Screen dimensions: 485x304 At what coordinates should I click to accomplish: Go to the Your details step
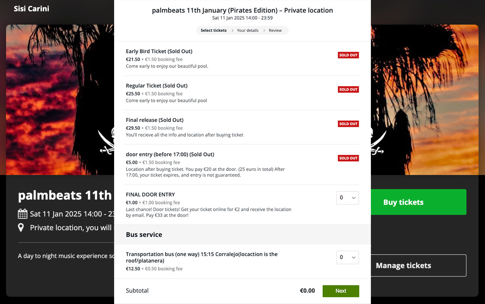tap(248, 31)
